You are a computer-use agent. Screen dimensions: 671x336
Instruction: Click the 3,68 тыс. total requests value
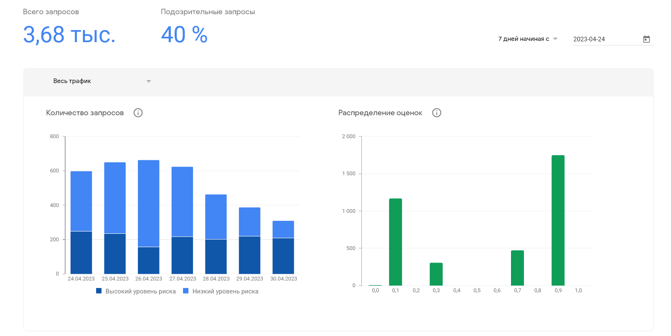(x=69, y=35)
